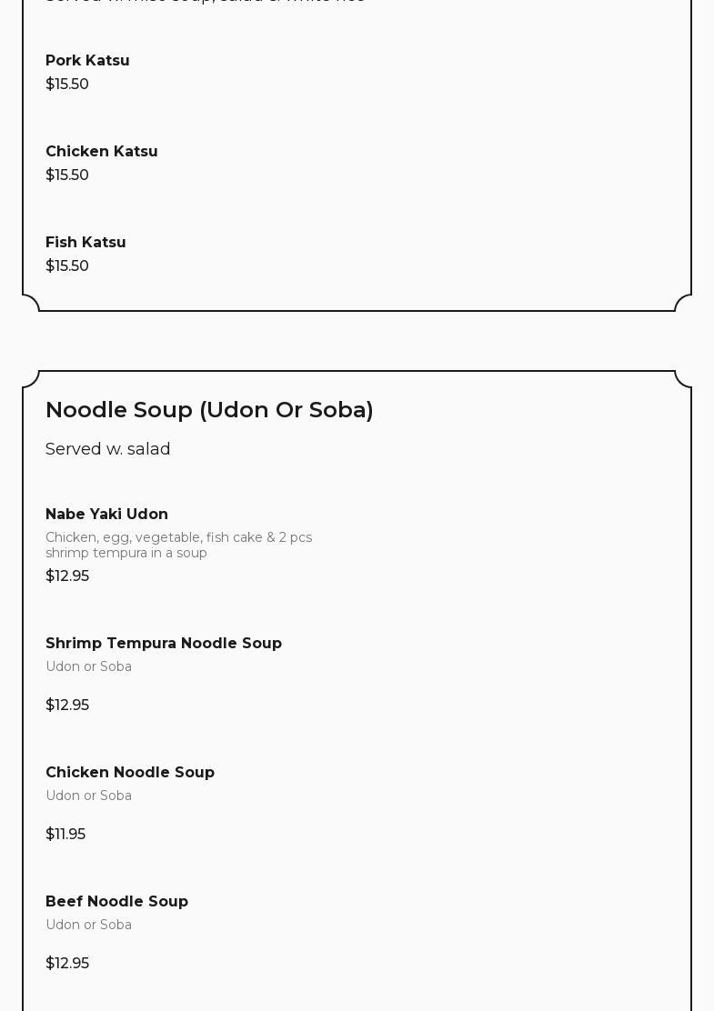The height and width of the screenshot is (1011, 714).
Task: Open the Nabe Yaki Udon item
Action: point(106,514)
